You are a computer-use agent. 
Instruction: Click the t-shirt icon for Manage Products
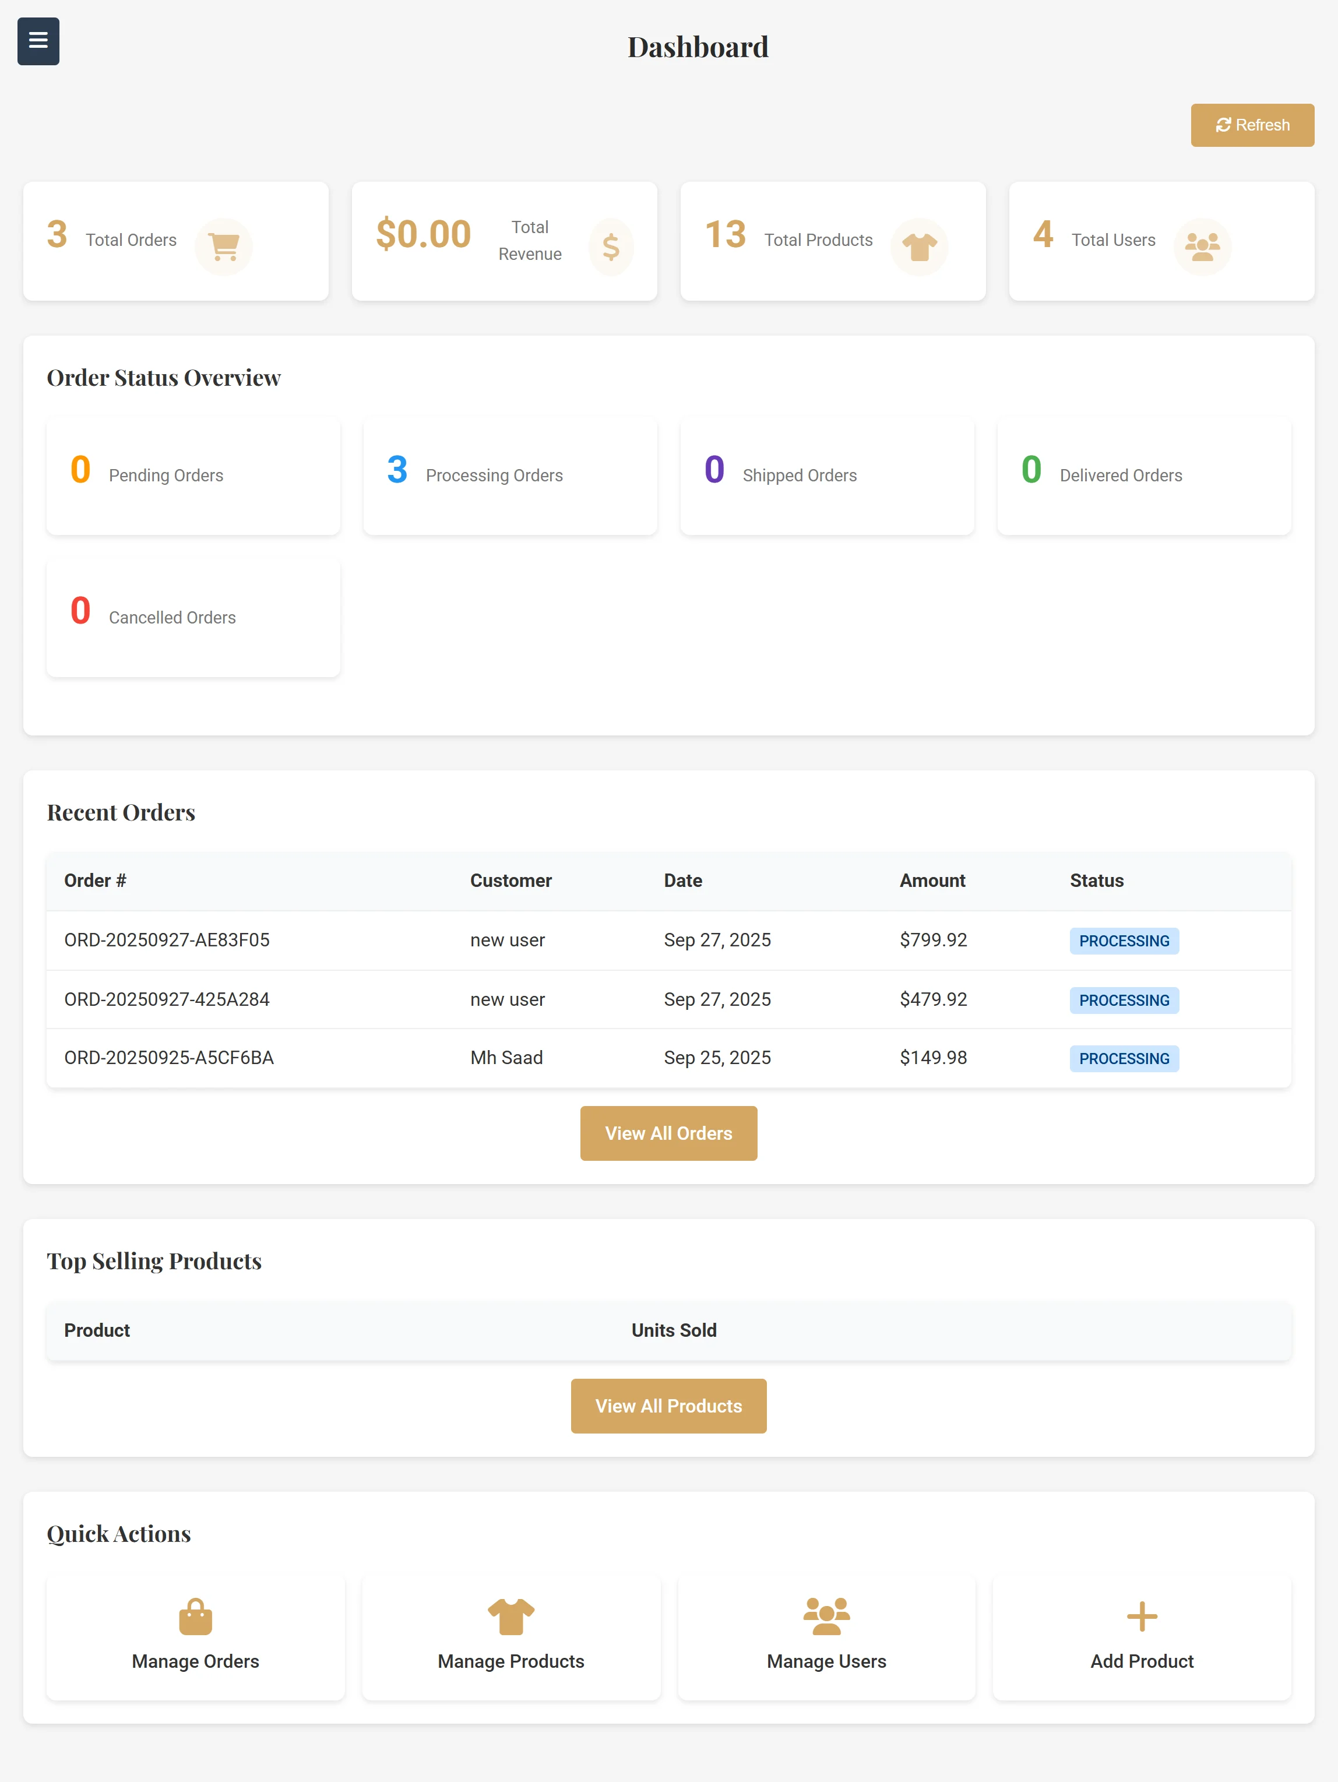(512, 1616)
